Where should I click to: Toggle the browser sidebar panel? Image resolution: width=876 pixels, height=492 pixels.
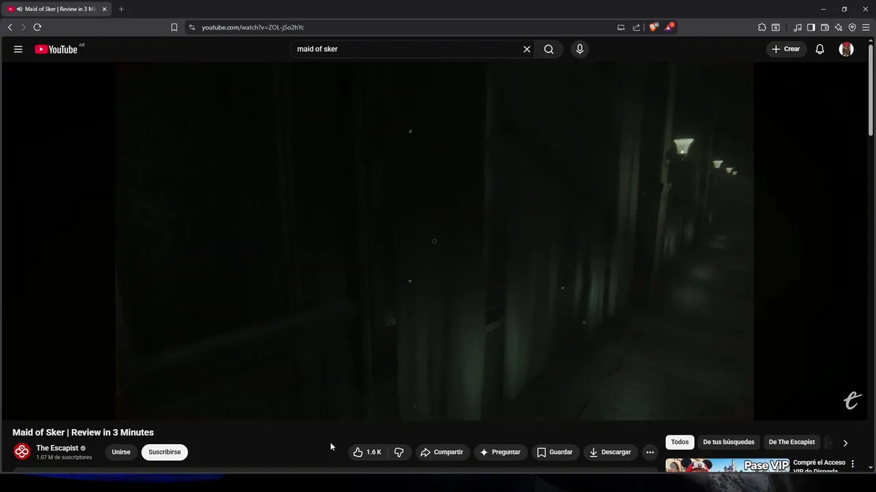[x=811, y=27]
